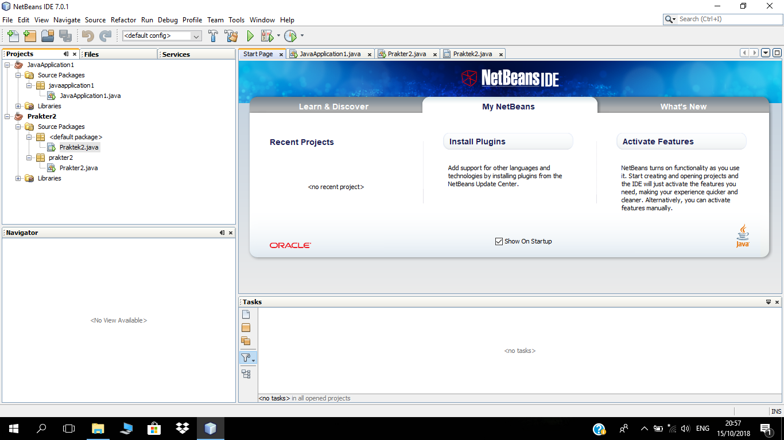The image size is (784, 440).
Task: Click the Java logo link
Action: click(x=743, y=236)
